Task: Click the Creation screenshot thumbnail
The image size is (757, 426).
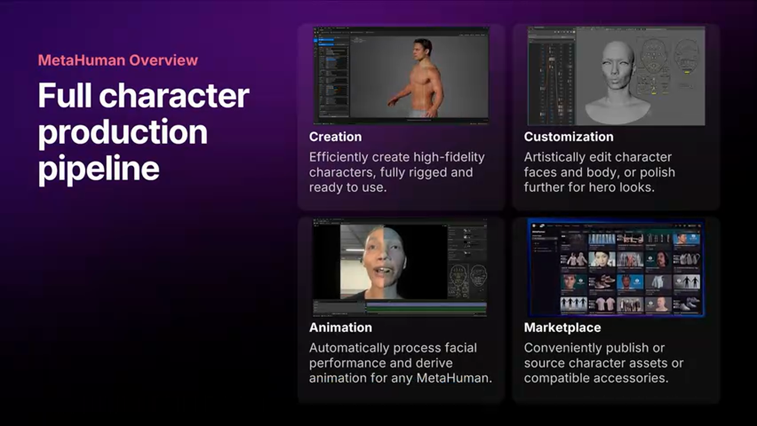Action: point(400,75)
